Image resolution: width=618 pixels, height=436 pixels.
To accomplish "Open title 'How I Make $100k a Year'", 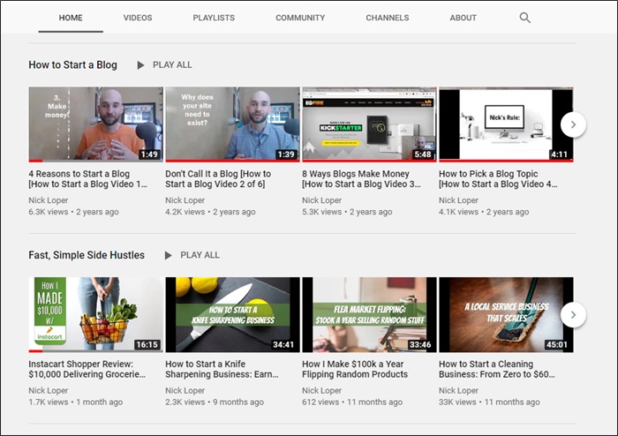I will click(355, 369).
